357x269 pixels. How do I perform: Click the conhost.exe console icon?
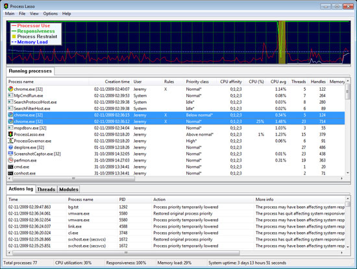[x=10, y=173]
